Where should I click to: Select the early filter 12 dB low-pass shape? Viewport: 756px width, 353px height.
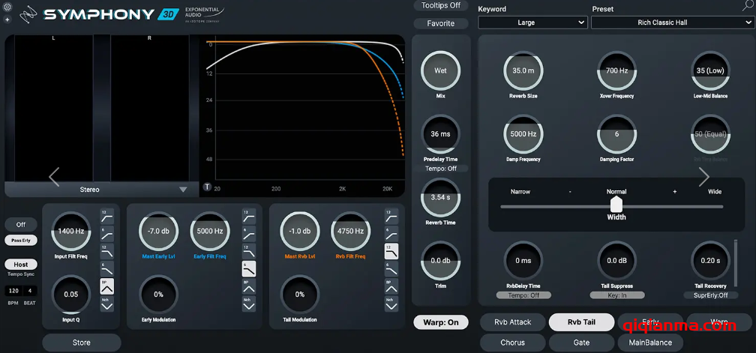[249, 251]
